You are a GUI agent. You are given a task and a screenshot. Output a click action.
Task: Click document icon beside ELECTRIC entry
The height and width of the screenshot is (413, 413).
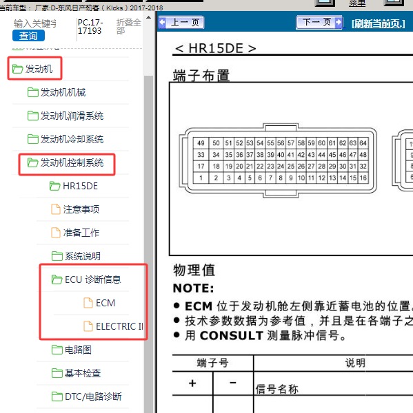[88, 326]
